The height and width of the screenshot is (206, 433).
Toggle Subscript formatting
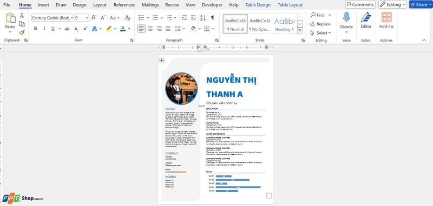pyautogui.click(x=76, y=29)
